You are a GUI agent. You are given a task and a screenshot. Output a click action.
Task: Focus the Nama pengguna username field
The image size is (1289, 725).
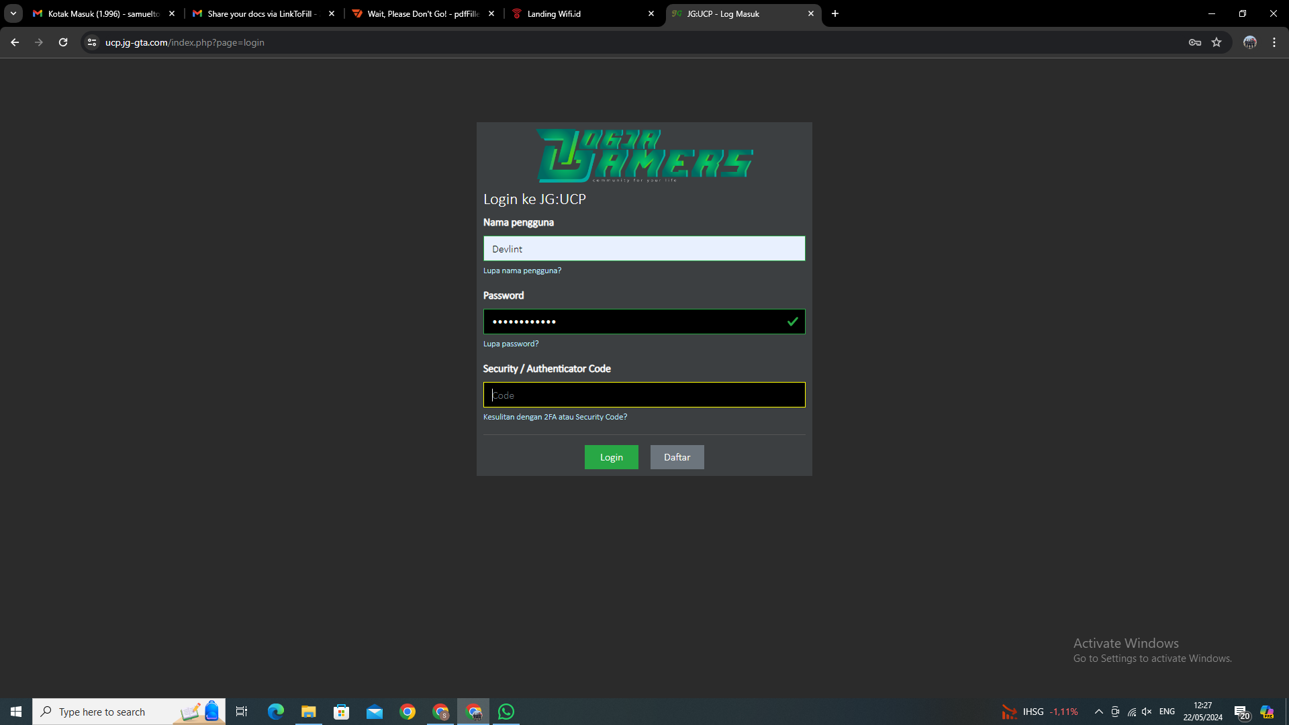coord(644,248)
